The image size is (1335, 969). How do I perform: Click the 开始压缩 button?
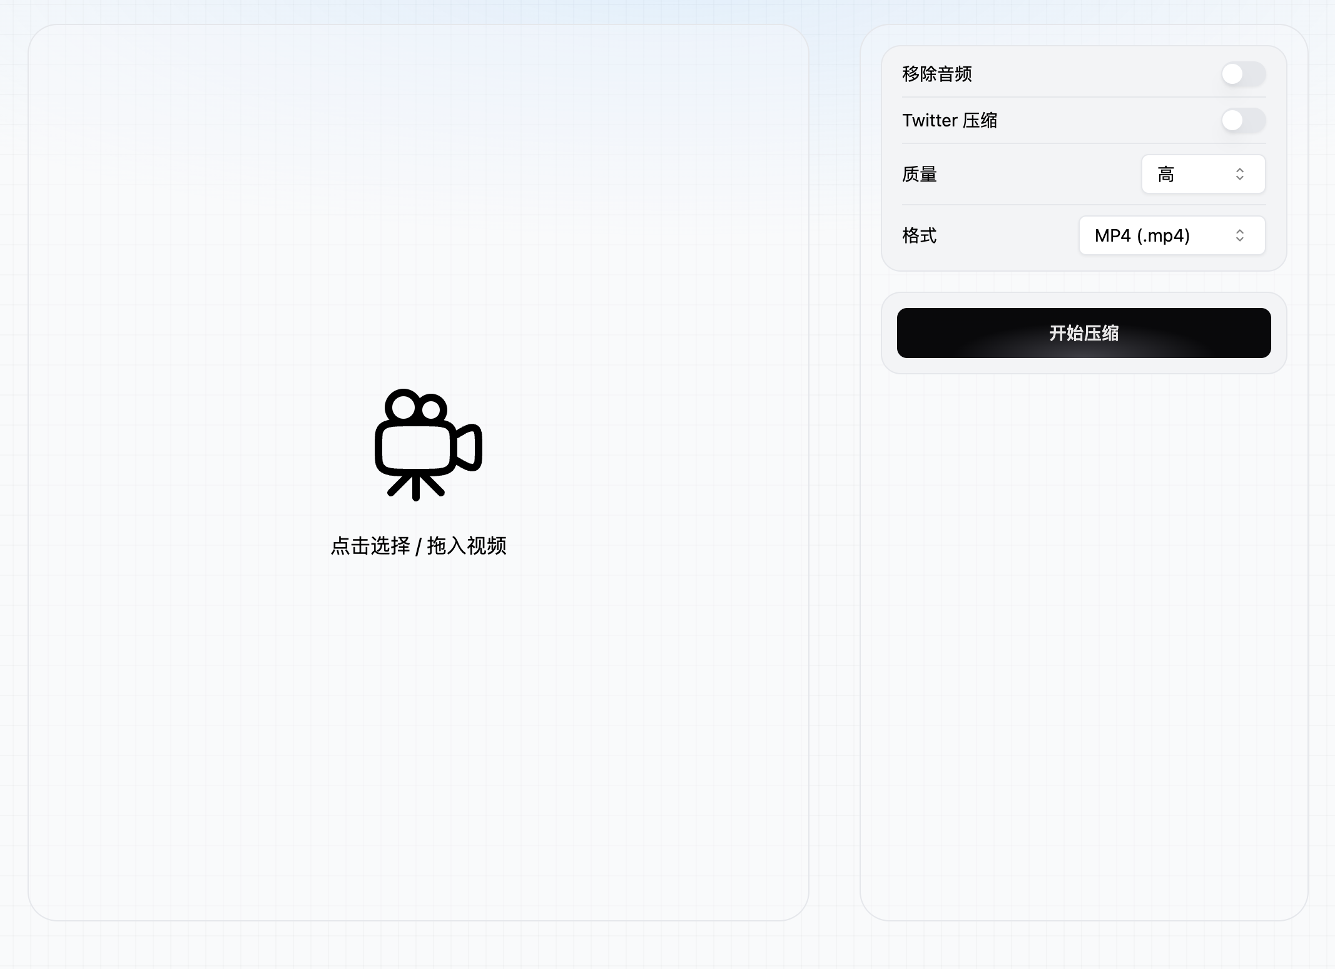click(1084, 333)
